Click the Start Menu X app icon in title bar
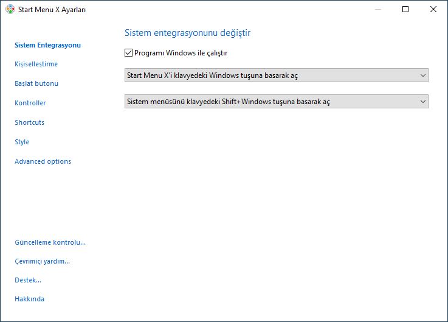Screen dimensions: 448x322 (10, 10)
